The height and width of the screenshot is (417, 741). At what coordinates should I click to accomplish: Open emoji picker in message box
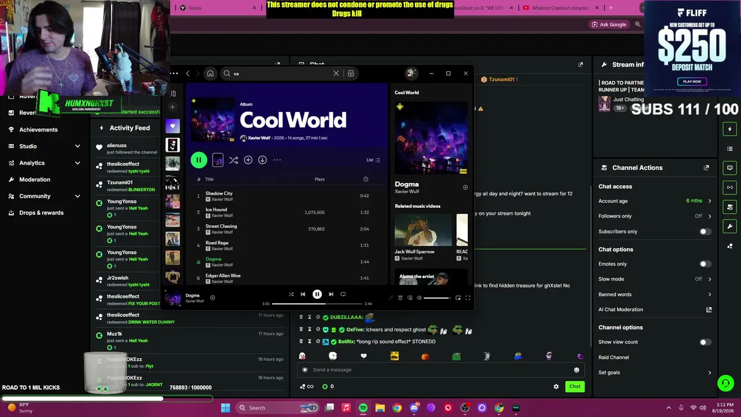click(577, 370)
